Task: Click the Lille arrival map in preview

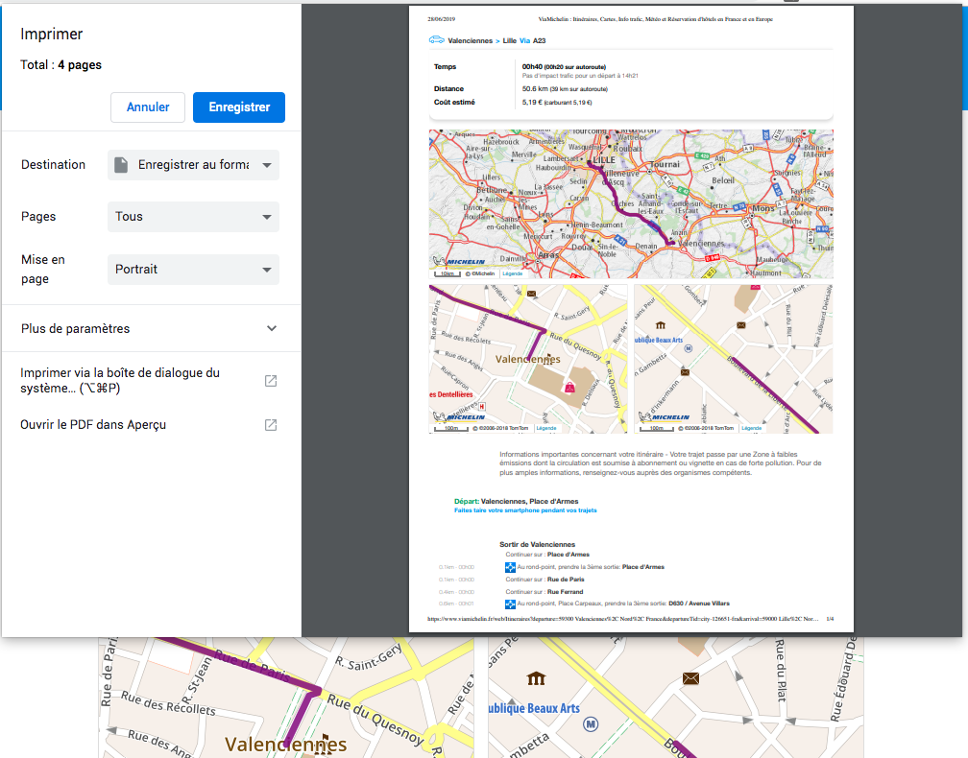Action: tap(734, 358)
